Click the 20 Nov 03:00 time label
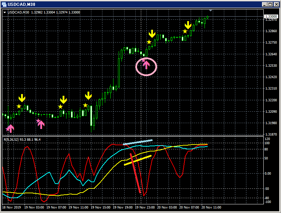 coord(167,207)
